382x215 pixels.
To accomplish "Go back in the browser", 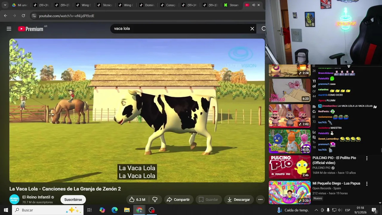I will pos(5,16).
